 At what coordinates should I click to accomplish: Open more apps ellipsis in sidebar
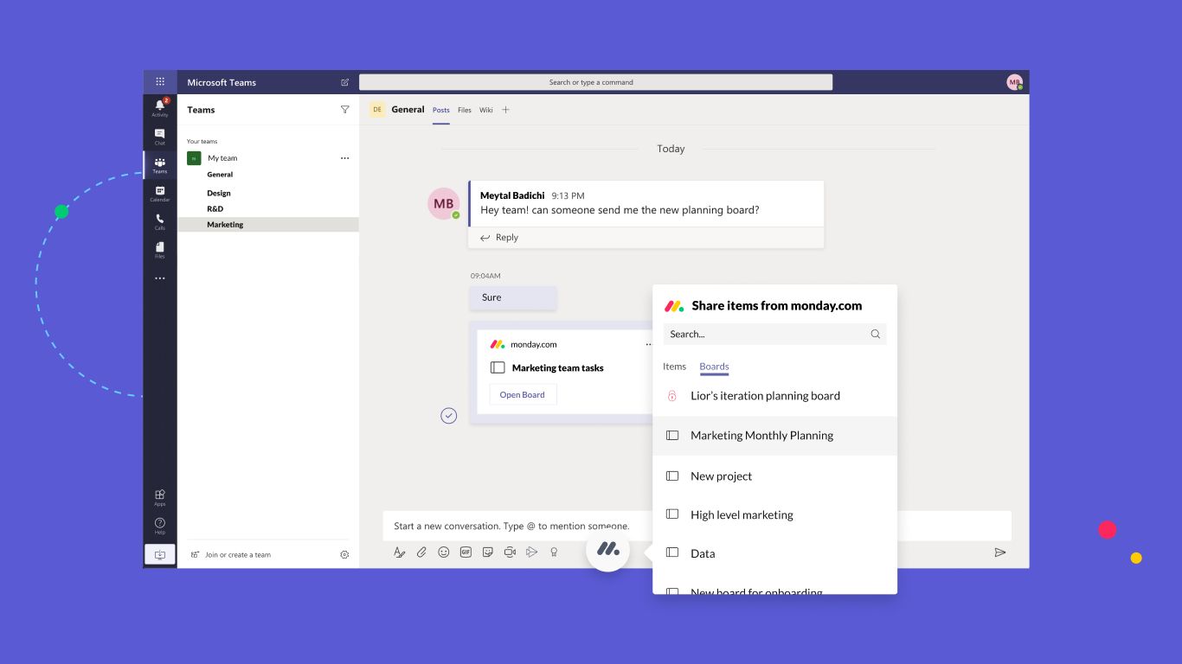(x=160, y=278)
